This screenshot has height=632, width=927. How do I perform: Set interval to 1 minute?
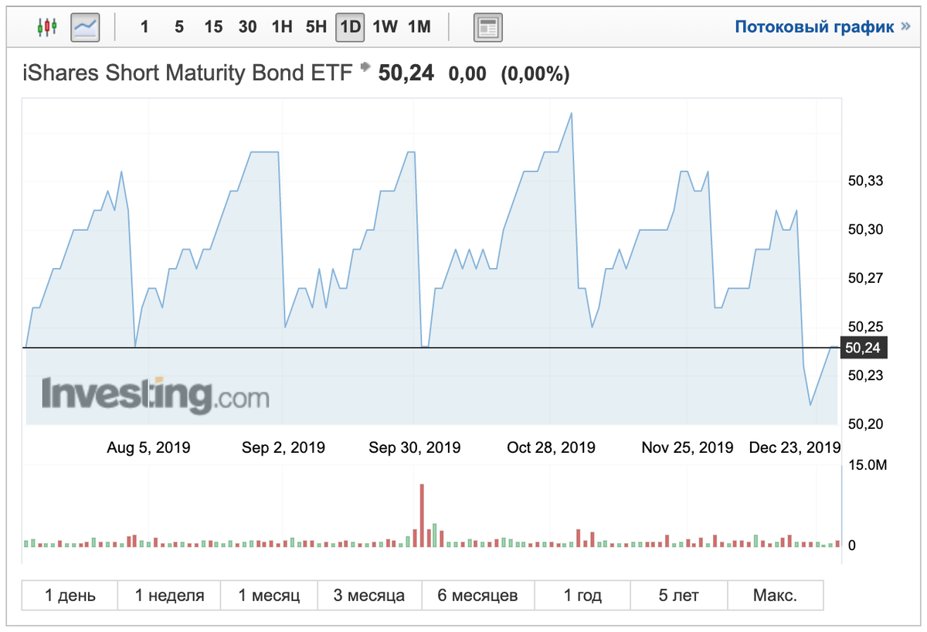144,27
